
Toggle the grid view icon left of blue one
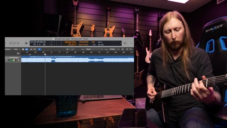pos(23,49)
